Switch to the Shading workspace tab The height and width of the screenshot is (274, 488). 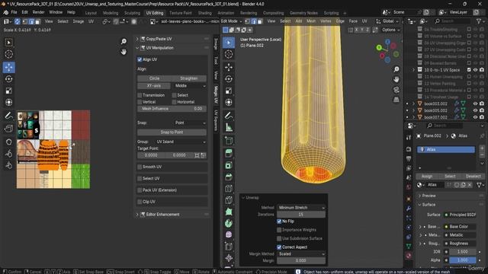[205, 13]
